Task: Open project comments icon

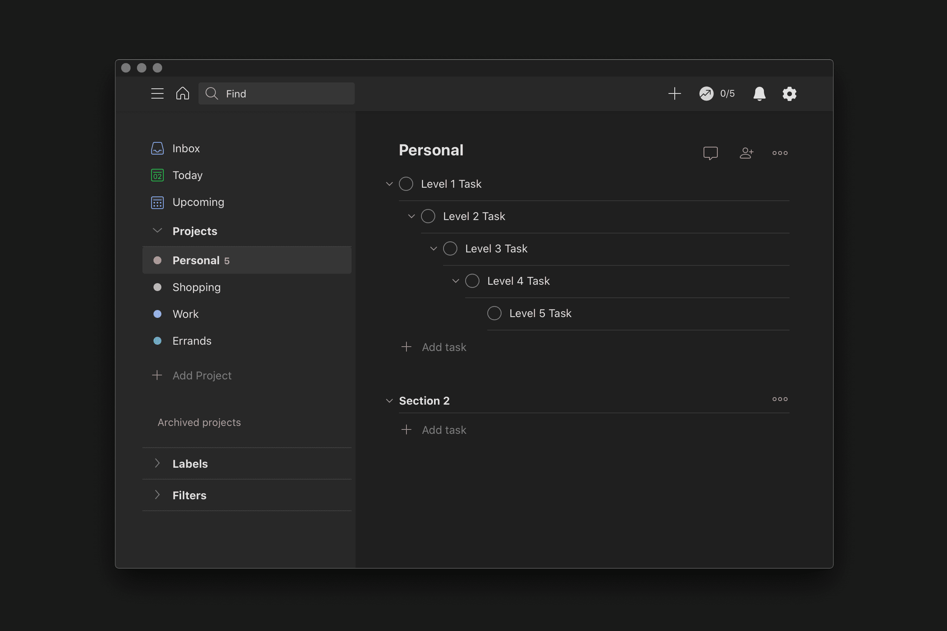Action: tap(710, 153)
